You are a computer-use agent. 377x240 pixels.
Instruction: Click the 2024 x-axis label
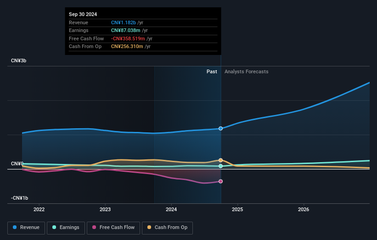coord(171,209)
